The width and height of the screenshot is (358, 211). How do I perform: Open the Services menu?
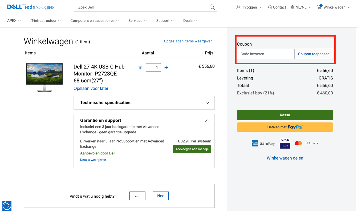coord(137,21)
